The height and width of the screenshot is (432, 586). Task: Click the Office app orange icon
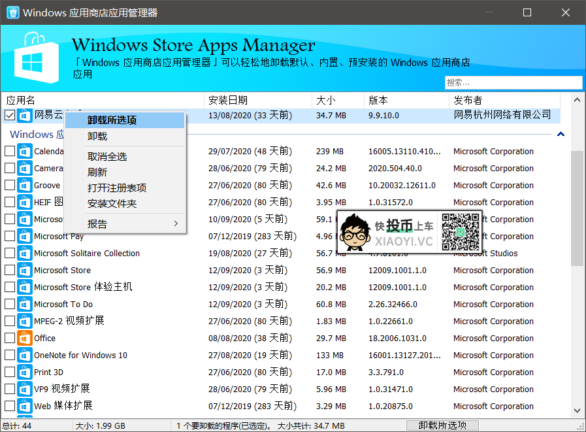pyautogui.click(x=25, y=339)
